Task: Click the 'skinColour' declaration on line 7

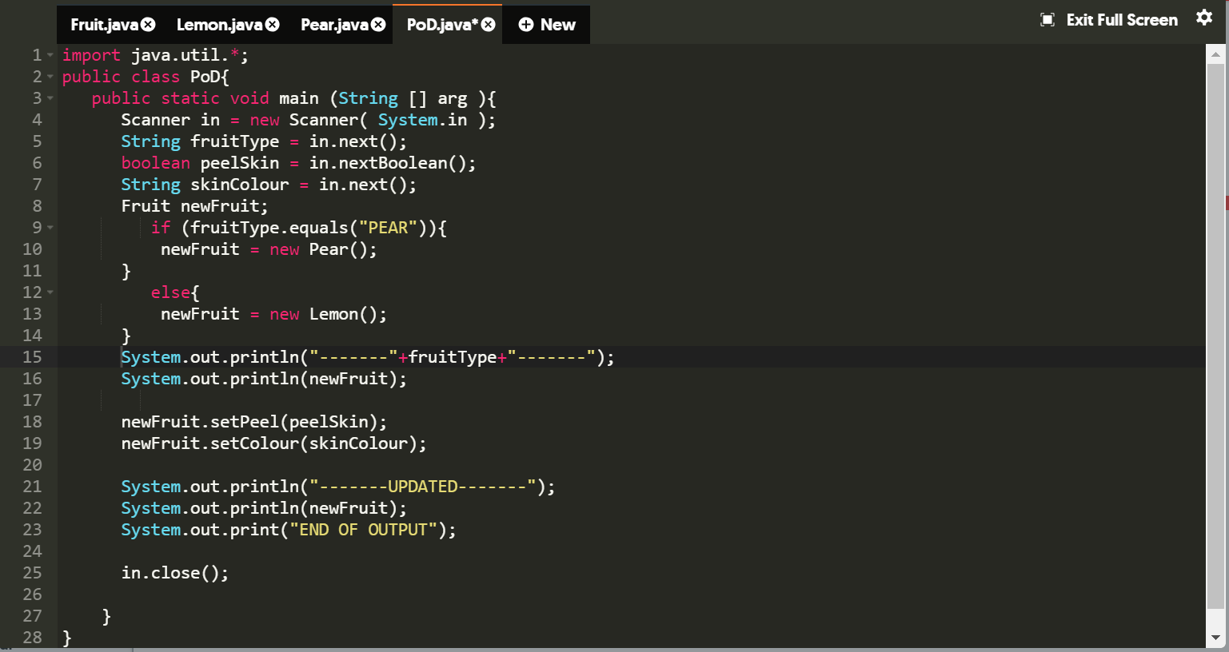Action: point(240,185)
